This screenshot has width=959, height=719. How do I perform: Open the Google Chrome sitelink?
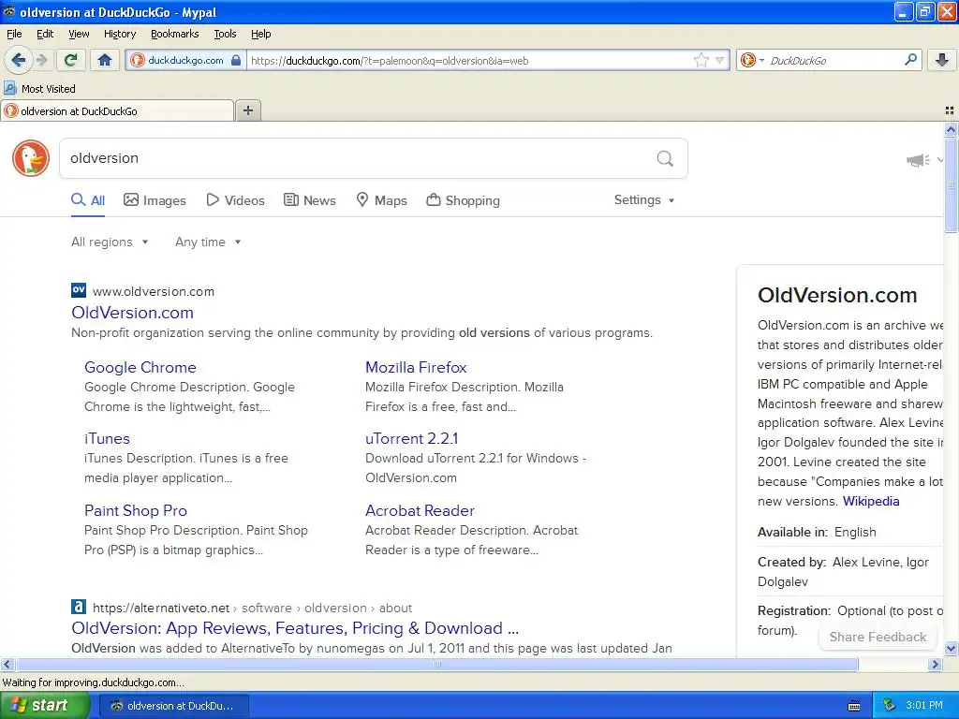point(140,367)
